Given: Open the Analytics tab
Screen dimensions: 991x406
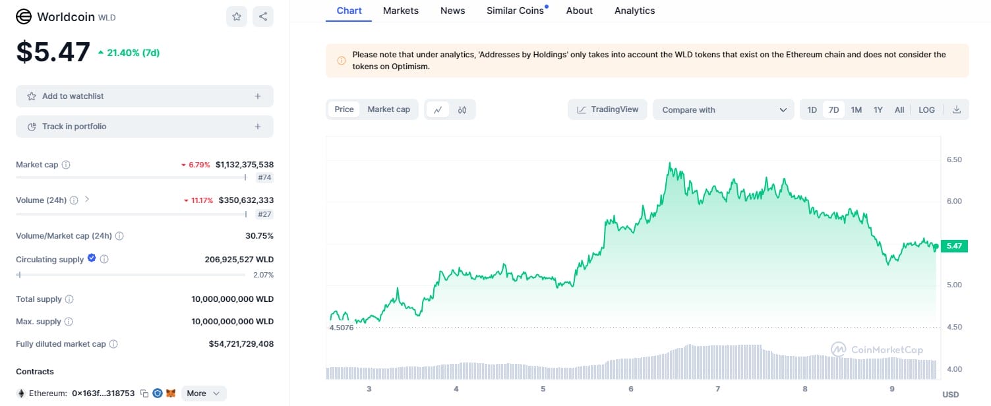Looking at the screenshot, I should coord(634,11).
